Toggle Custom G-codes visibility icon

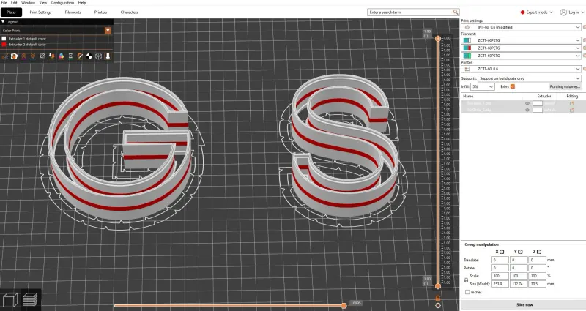coord(80,56)
